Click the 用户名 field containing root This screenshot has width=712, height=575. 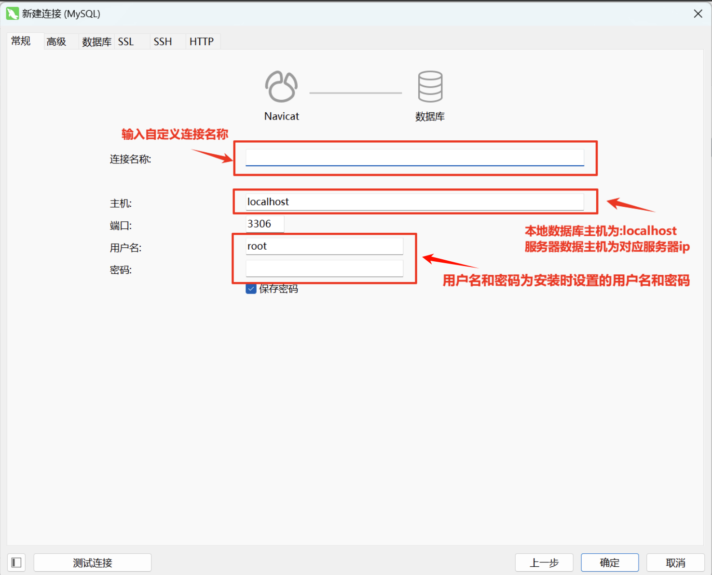pyautogui.click(x=324, y=246)
